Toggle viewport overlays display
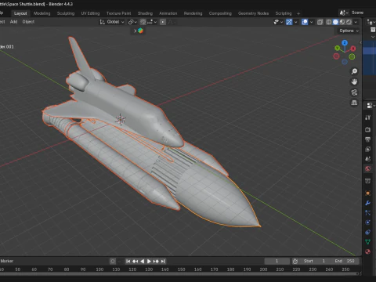 click(x=305, y=22)
